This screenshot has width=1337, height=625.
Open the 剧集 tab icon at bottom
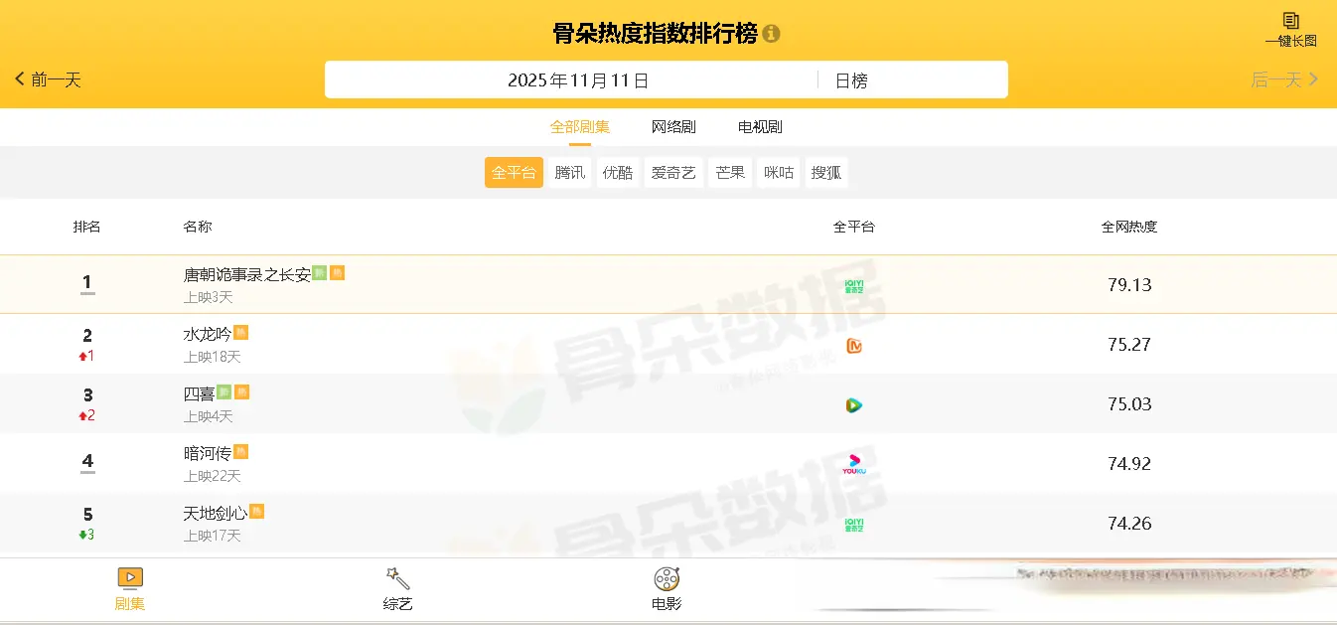[x=130, y=578]
